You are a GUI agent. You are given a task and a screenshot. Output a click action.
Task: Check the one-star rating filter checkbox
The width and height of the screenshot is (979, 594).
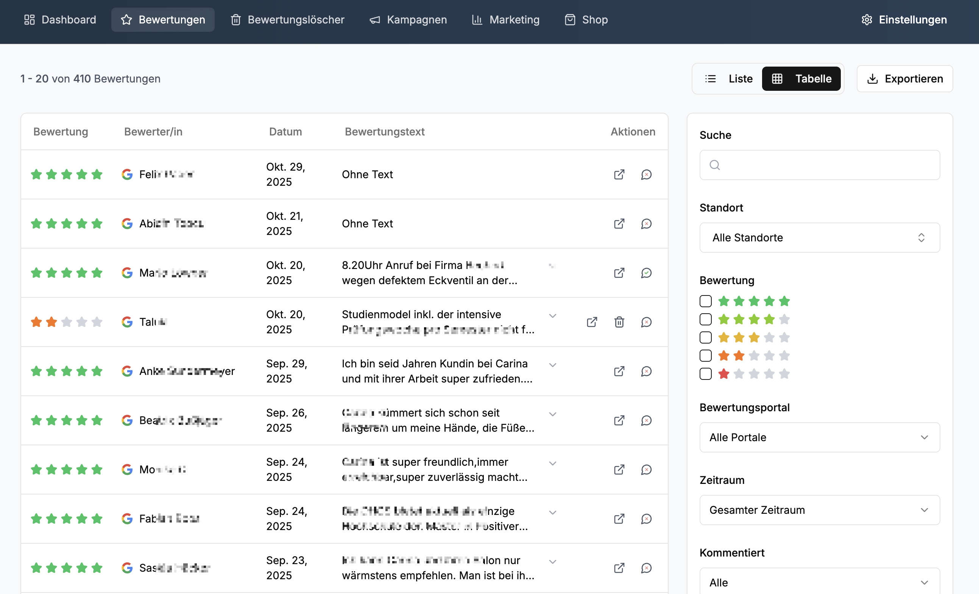pos(705,374)
